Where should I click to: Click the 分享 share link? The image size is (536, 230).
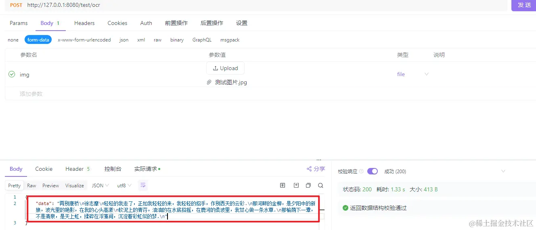pos(316,169)
